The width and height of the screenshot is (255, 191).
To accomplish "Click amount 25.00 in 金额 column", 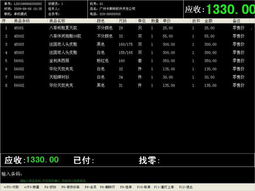I will [209, 28].
